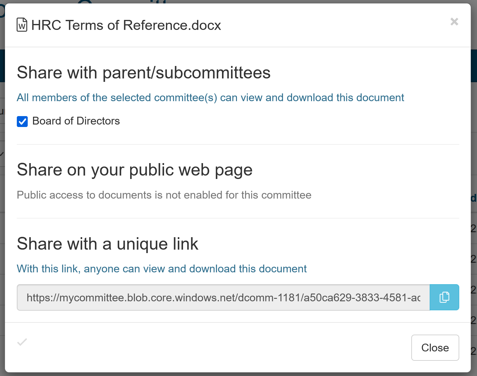This screenshot has height=376, width=477.
Task: Click the gray checkmark icon in footer
Action: [x=22, y=342]
